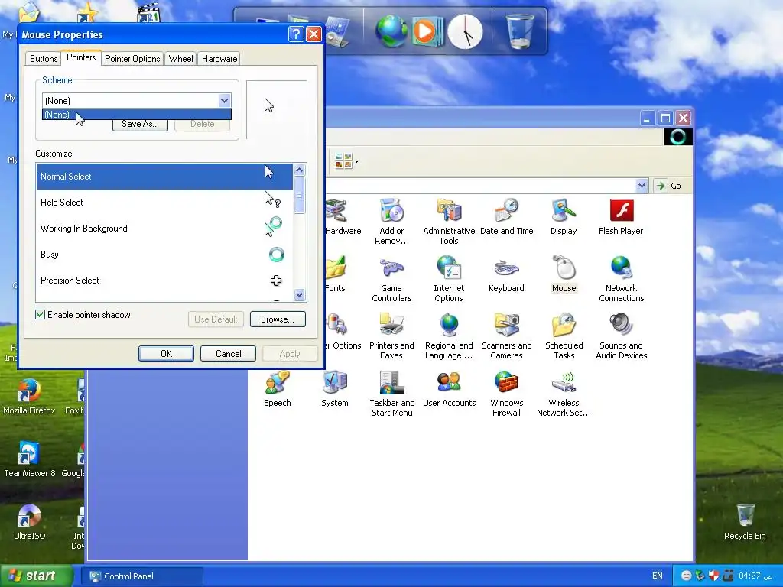This screenshot has width=783, height=587.
Task: Click Cancel in Mouse Properties
Action: click(x=228, y=353)
